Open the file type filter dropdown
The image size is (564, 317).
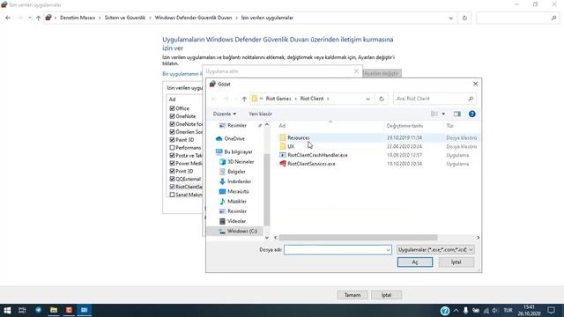coord(435,249)
